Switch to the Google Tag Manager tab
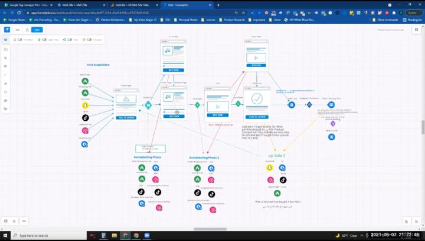 (x=28, y=5)
